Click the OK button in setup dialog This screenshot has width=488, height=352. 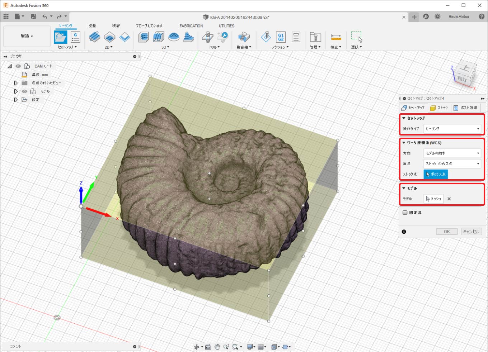447,232
